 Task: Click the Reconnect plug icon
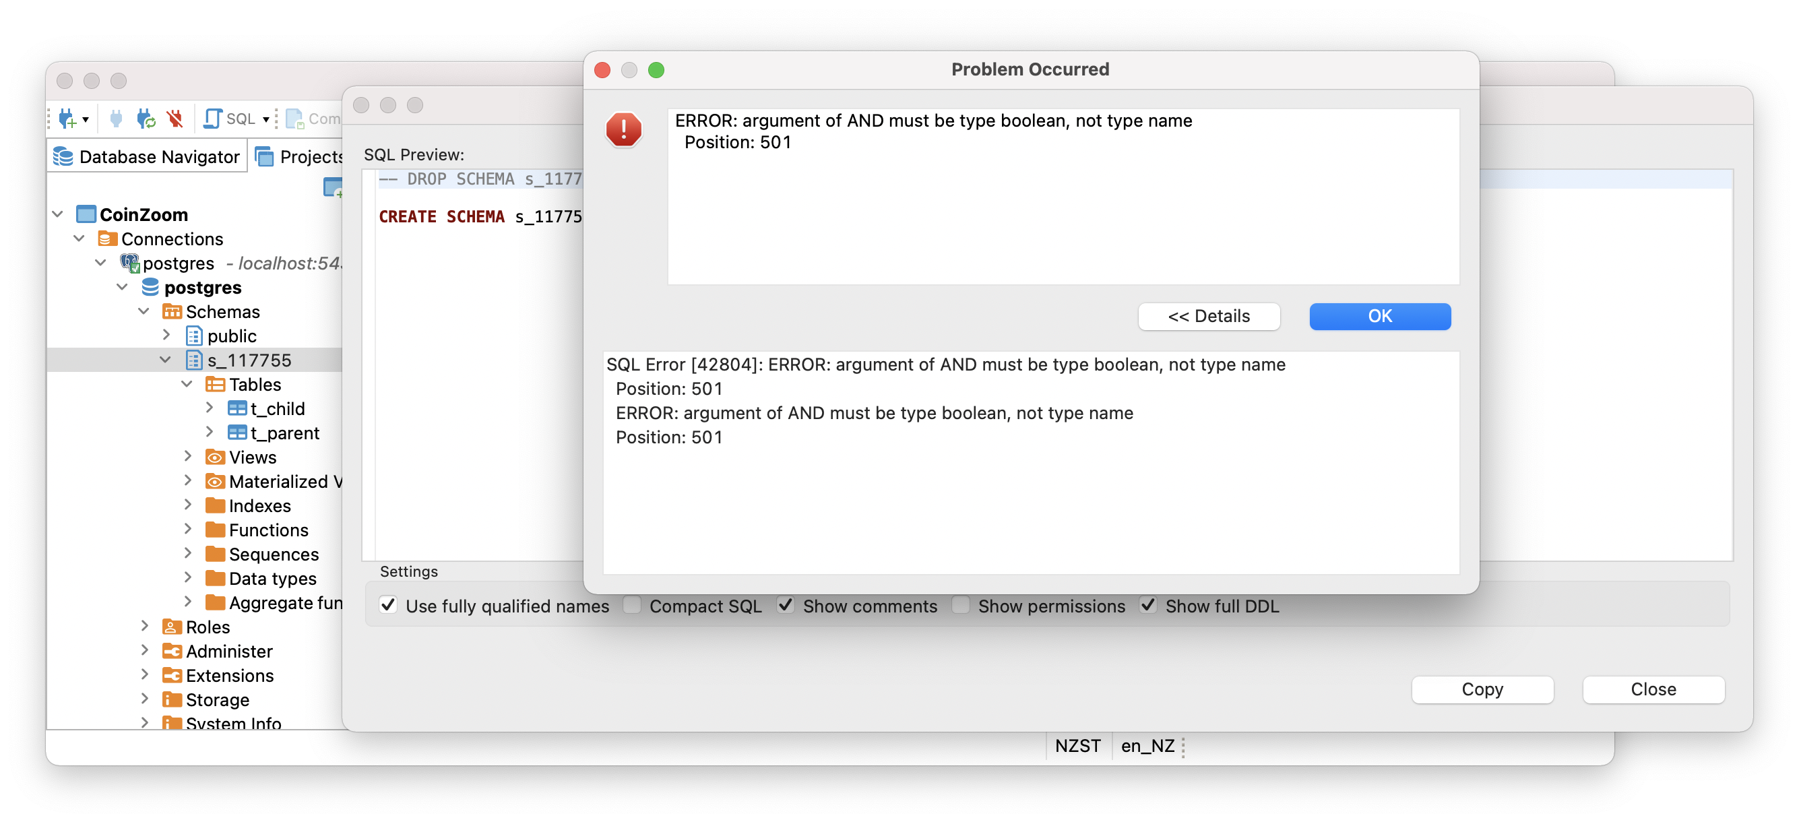146,119
